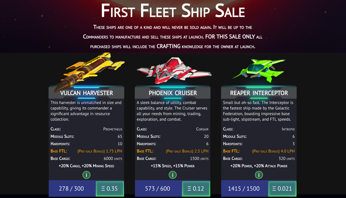Select the Vulcan Harvester title header
346x198 pixels.
click(86, 93)
